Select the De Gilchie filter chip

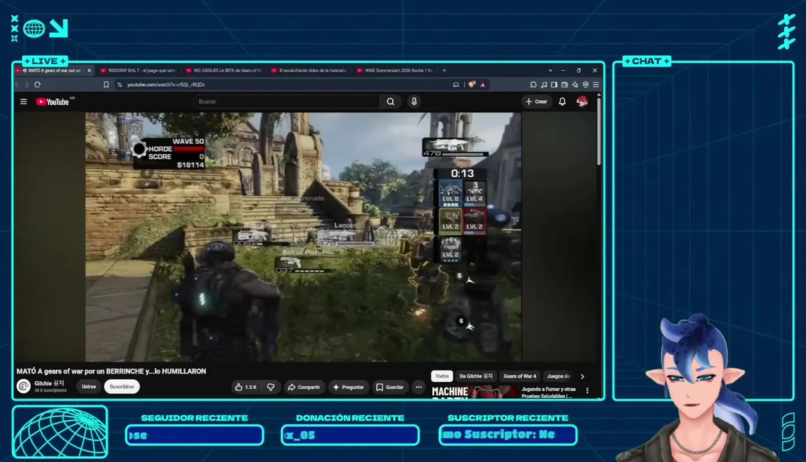(x=476, y=377)
